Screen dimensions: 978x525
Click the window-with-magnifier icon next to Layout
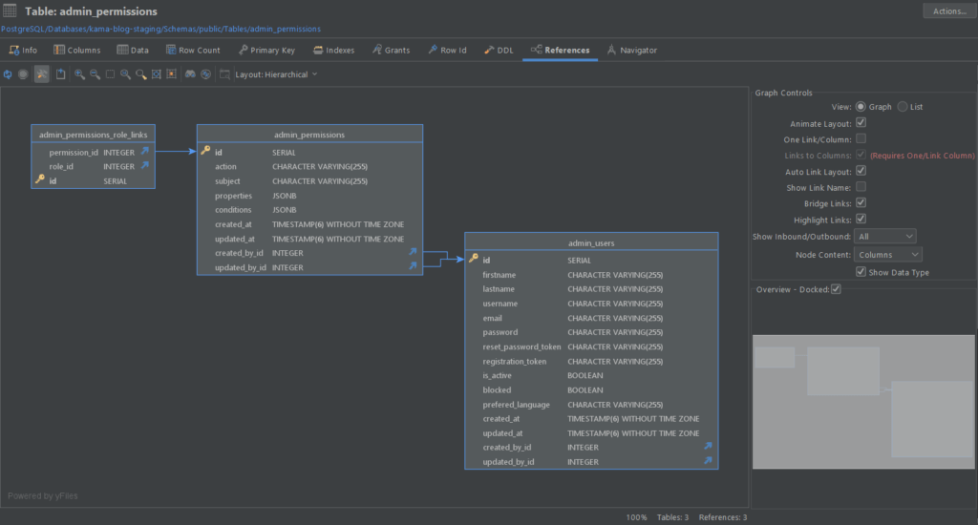[224, 74]
